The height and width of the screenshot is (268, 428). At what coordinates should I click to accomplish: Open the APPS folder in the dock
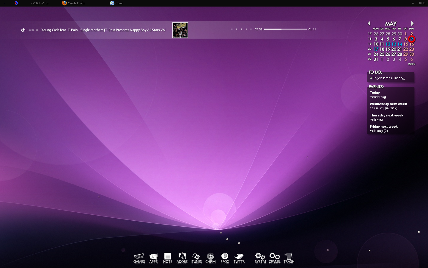pyautogui.click(x=153, y=258)
